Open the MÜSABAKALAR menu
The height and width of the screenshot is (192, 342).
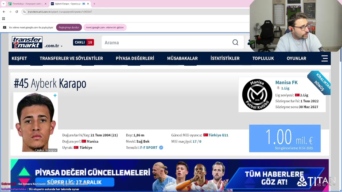(x=182, y=58)
